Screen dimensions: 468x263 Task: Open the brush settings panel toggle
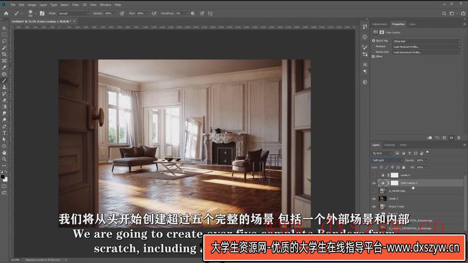click(x=42, y=14)
